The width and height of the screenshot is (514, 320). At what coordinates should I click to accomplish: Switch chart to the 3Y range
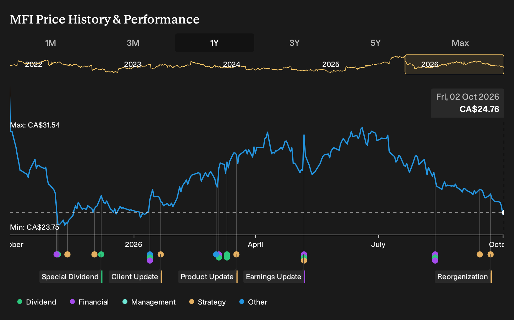pyautogui.click(x=294, y=43)
